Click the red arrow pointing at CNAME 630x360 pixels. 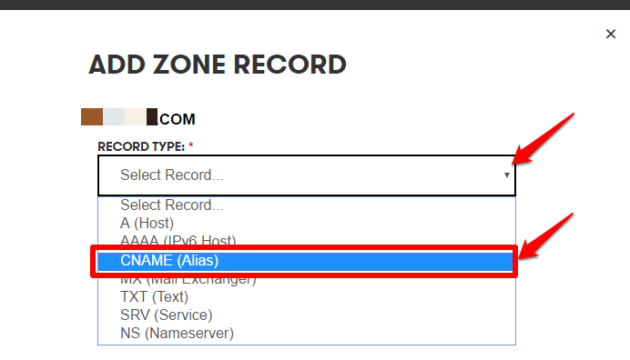coord(545,236)
